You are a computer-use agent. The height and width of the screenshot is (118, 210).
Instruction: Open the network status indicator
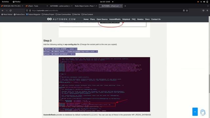point(201,2)
